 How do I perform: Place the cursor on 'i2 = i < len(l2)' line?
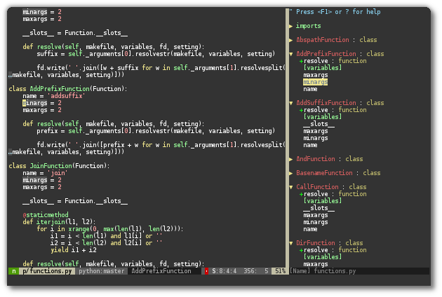[107, 243]
